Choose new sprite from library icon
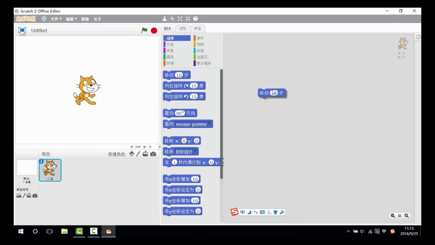The width and height of the screenshot is (435, 245). coord(132,154)
